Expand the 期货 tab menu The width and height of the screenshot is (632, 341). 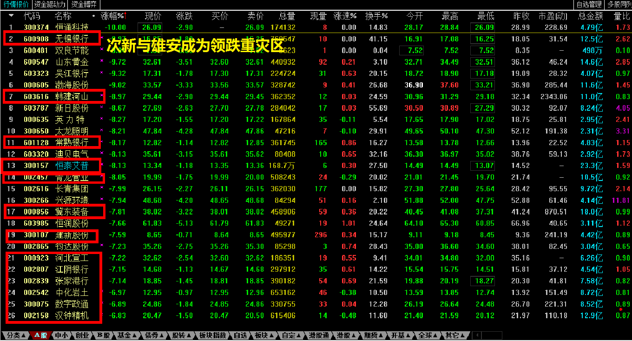tap(374, 335)
